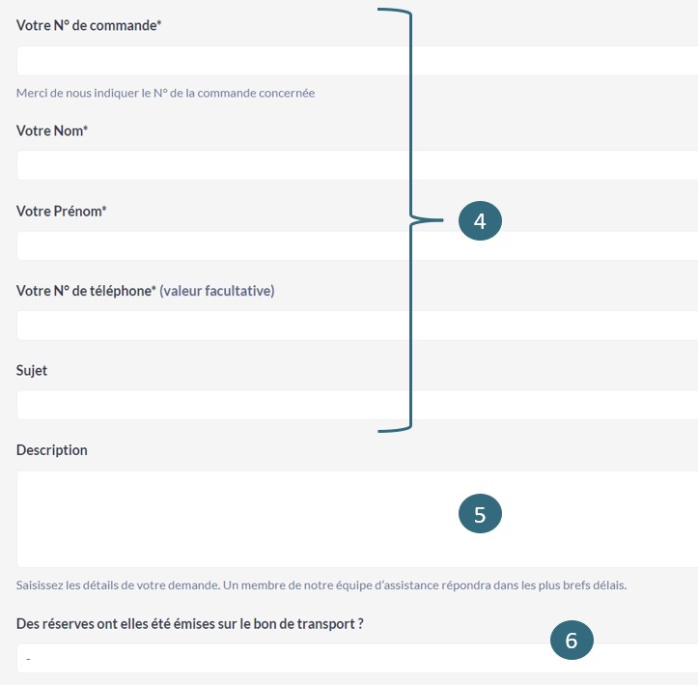698x685 pixels.
Task: Click the curly brace grouping annotation
Action: 410,220
